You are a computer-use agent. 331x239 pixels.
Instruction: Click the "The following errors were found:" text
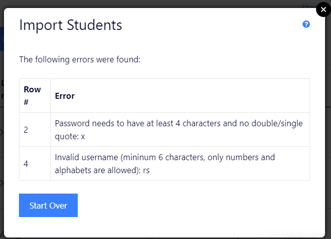pos(80,59)
